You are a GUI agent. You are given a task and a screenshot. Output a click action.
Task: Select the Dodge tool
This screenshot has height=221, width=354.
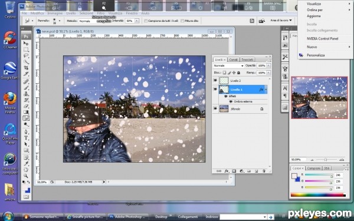pyautogui.click(x=26, y=124)
